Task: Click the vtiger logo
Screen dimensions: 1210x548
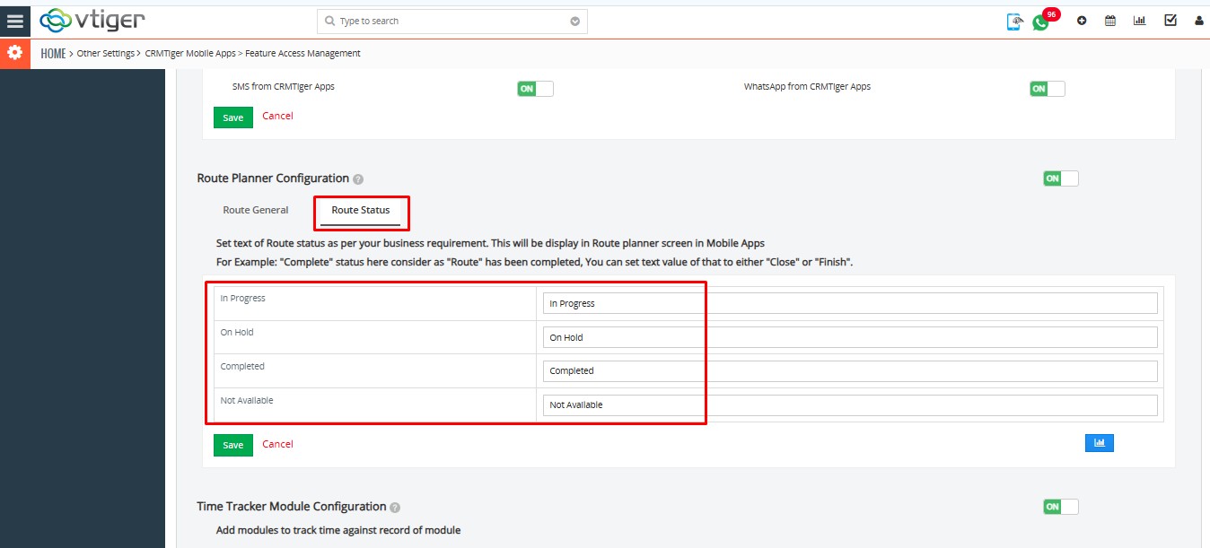Action: [x=92, y=20]
